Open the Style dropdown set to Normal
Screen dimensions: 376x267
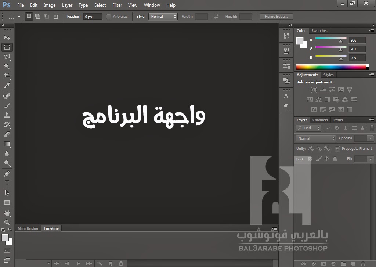pos(163,17)
